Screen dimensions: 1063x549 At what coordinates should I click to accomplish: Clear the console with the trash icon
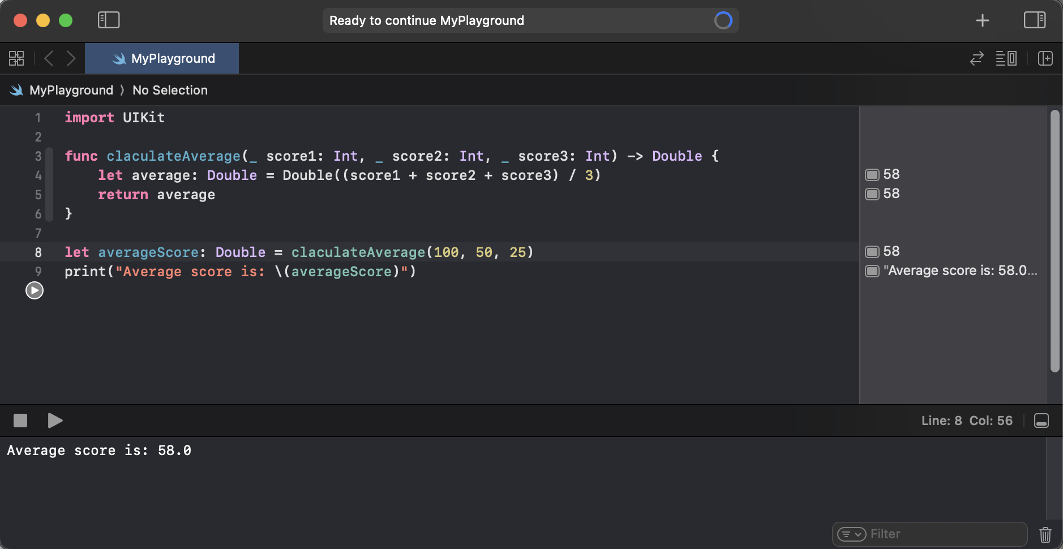(x=1045, y=534)
